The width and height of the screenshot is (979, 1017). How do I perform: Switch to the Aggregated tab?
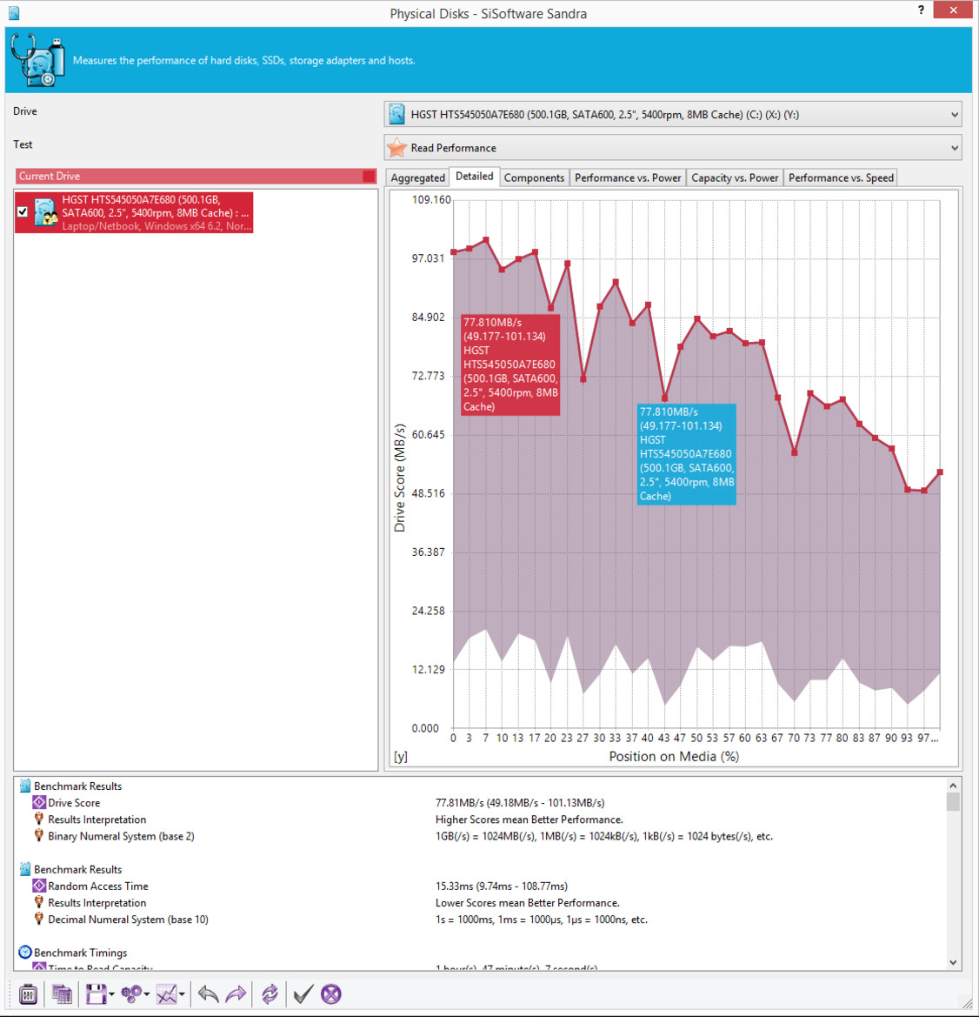(x=417, y=177)
